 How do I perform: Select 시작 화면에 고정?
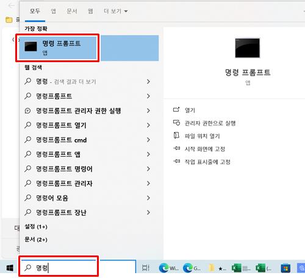[205, 149]
